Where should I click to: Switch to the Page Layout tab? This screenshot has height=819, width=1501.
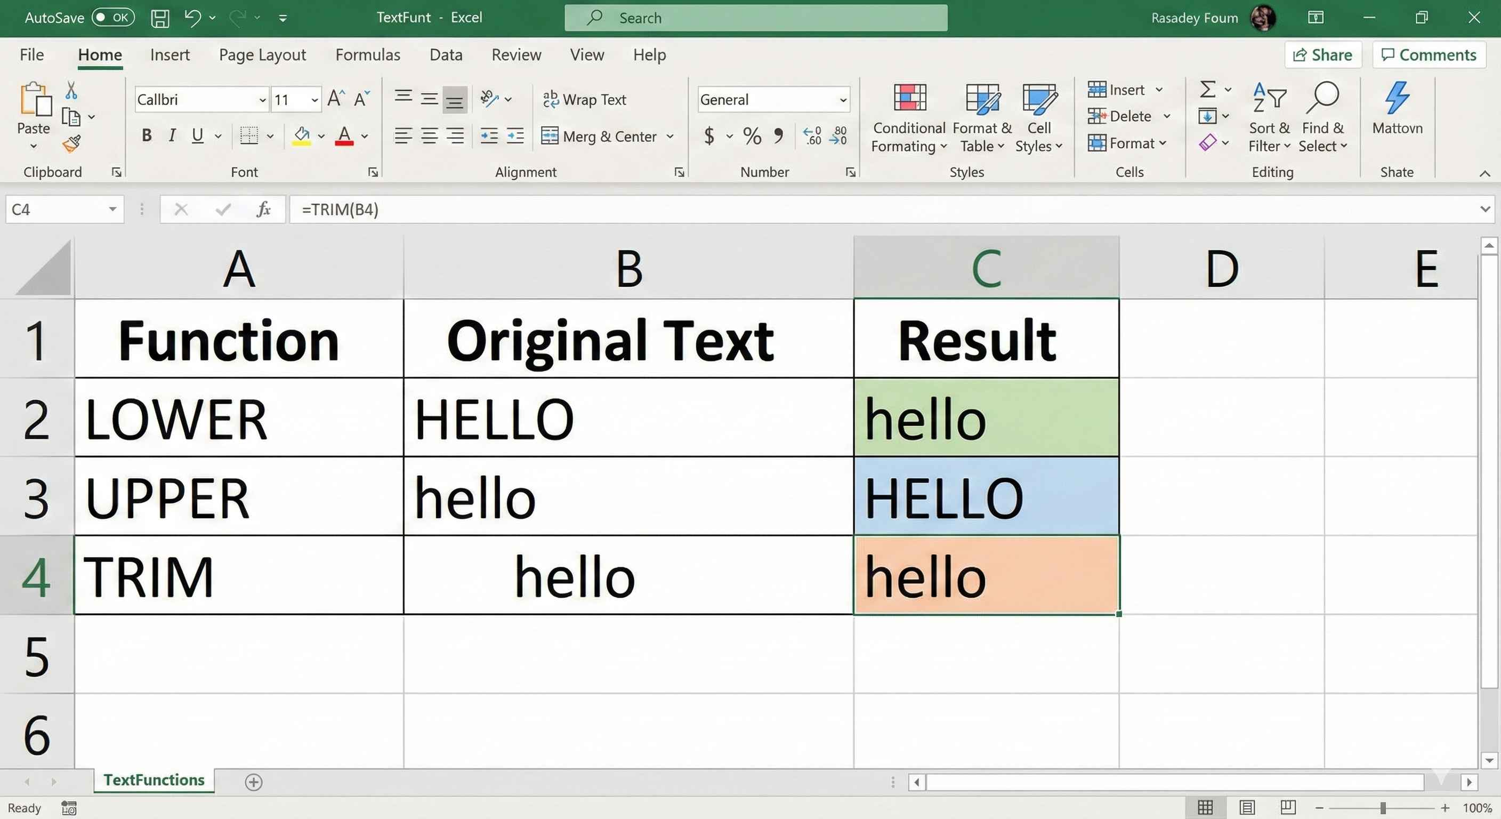click(262, 55)
